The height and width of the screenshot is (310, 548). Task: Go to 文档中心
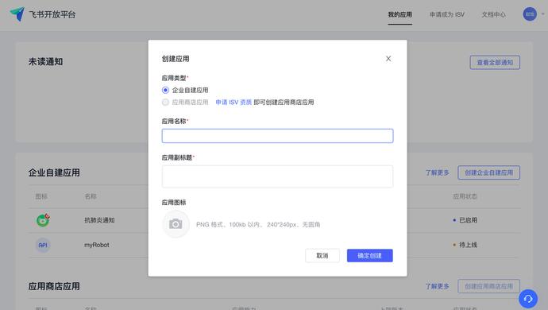click(x=493, y=14)
